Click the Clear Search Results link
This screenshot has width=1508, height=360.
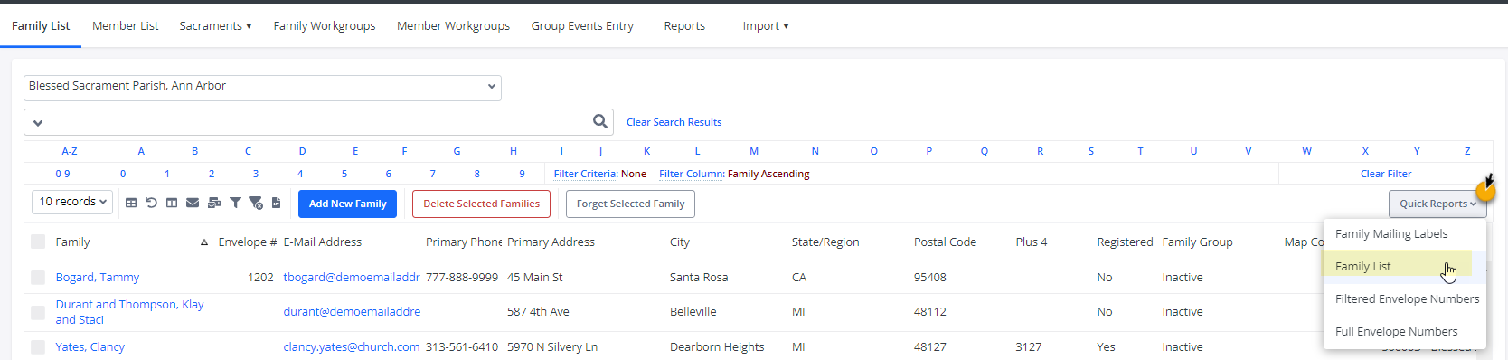point(674,122)
